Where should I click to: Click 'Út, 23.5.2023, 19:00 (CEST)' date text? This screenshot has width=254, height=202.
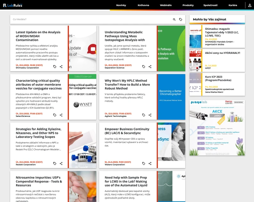tap(29, 162)
